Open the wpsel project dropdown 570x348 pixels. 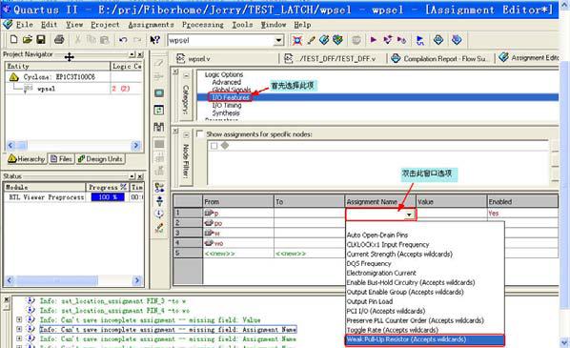point(278,40)
